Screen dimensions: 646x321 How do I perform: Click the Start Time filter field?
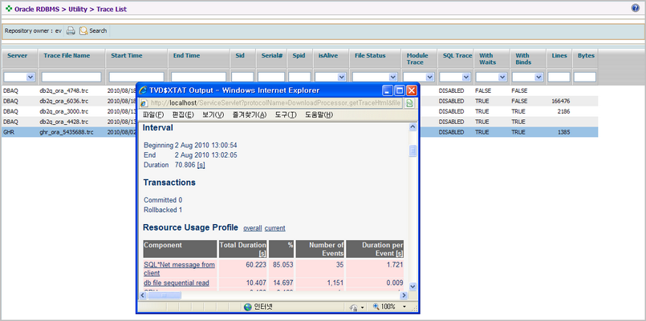click(x=136, y=78)
